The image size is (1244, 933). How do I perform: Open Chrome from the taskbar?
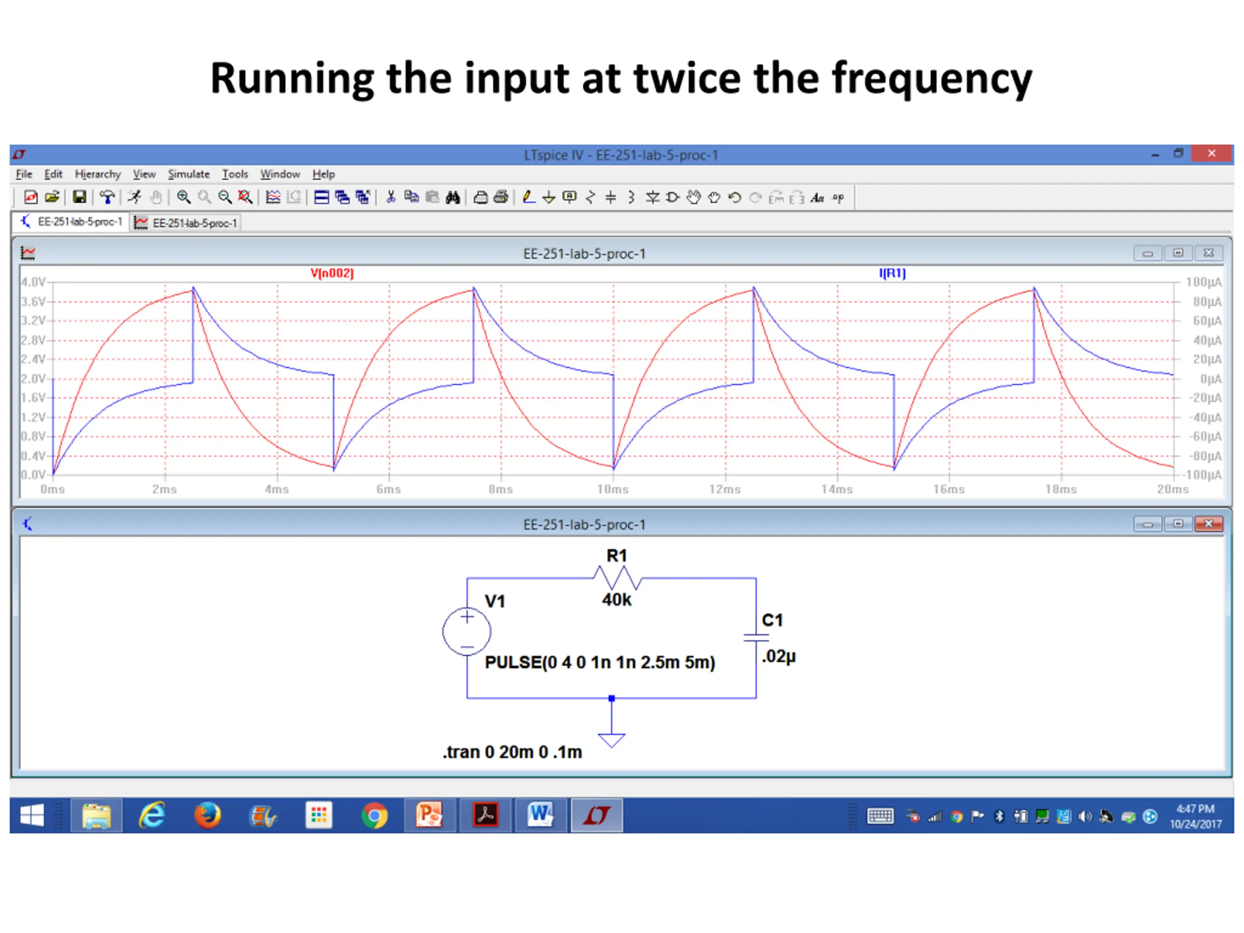pyautogui.click(x=375, y=815)
